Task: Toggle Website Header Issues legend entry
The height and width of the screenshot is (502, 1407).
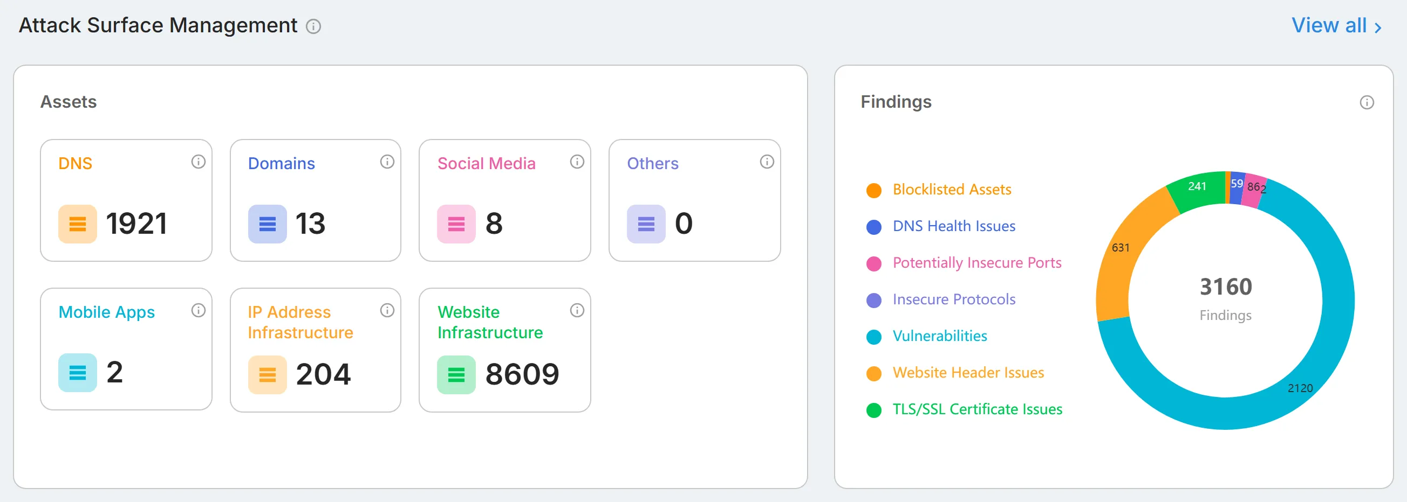Action: click(x=955, y=373)
